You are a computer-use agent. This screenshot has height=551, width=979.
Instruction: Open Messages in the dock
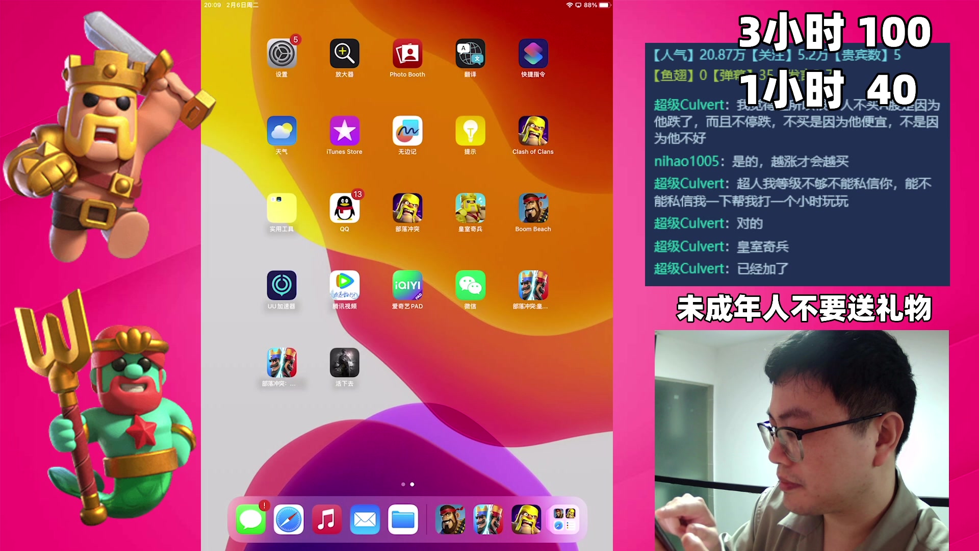250,520
